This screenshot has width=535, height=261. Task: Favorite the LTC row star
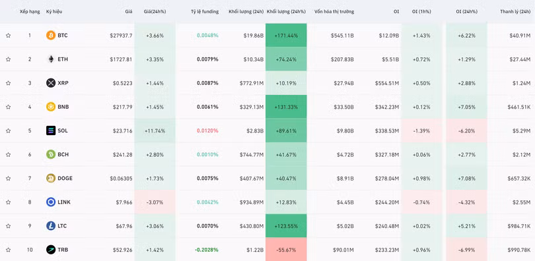(x=8, y=226)
